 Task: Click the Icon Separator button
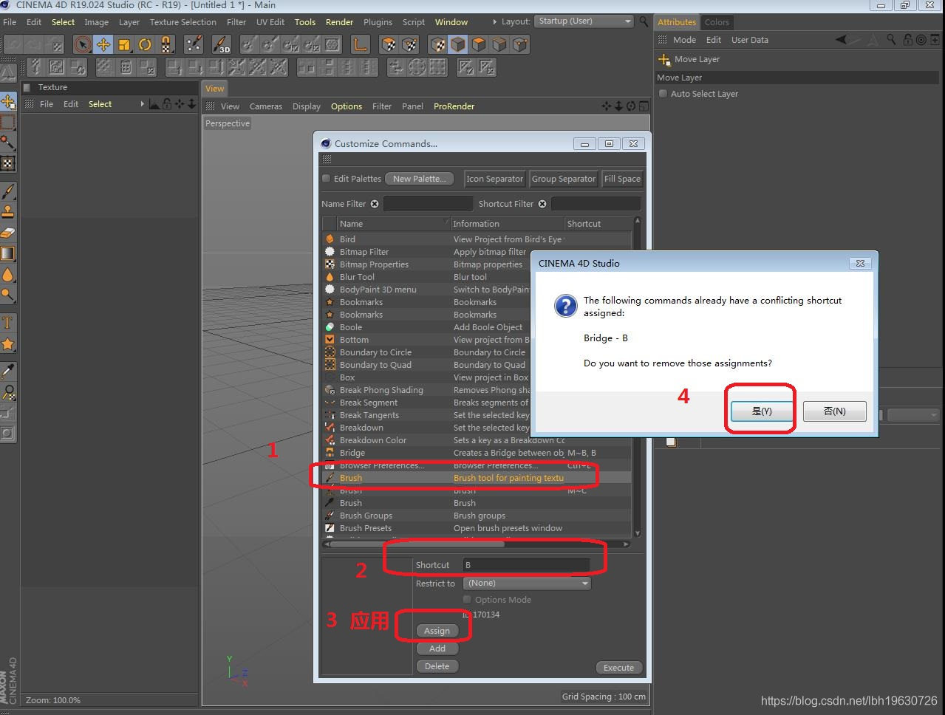494,179
